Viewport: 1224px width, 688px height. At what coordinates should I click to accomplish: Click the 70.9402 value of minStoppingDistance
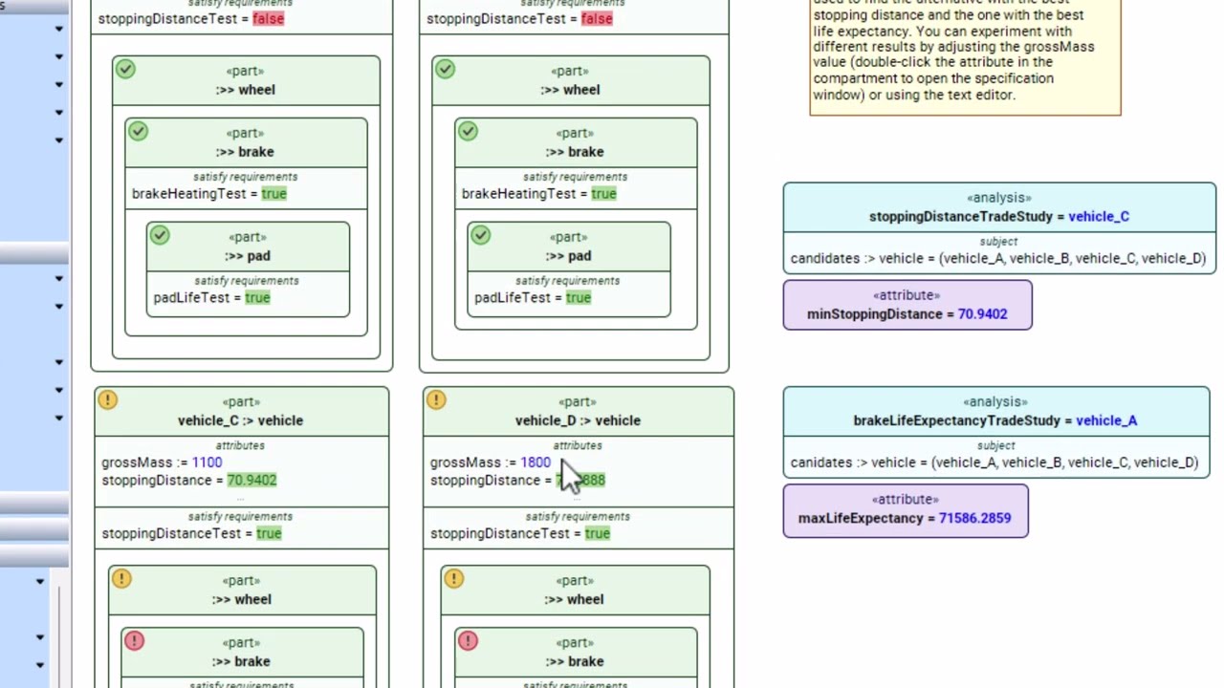click(x=983, y=314)
